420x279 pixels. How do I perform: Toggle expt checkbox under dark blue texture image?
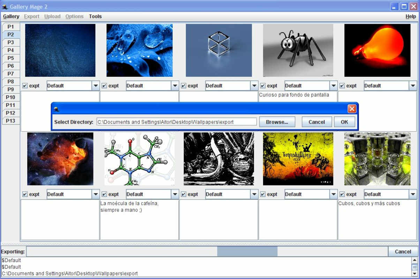25,86
